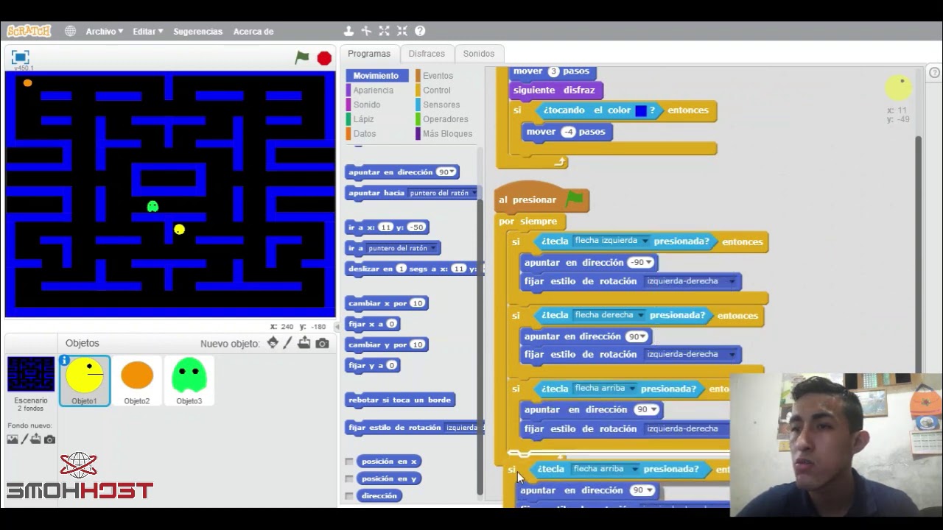This screenshot has width=943, height=530.
Task: Switch to the Programas tab
Action: (x=369, y=54)
